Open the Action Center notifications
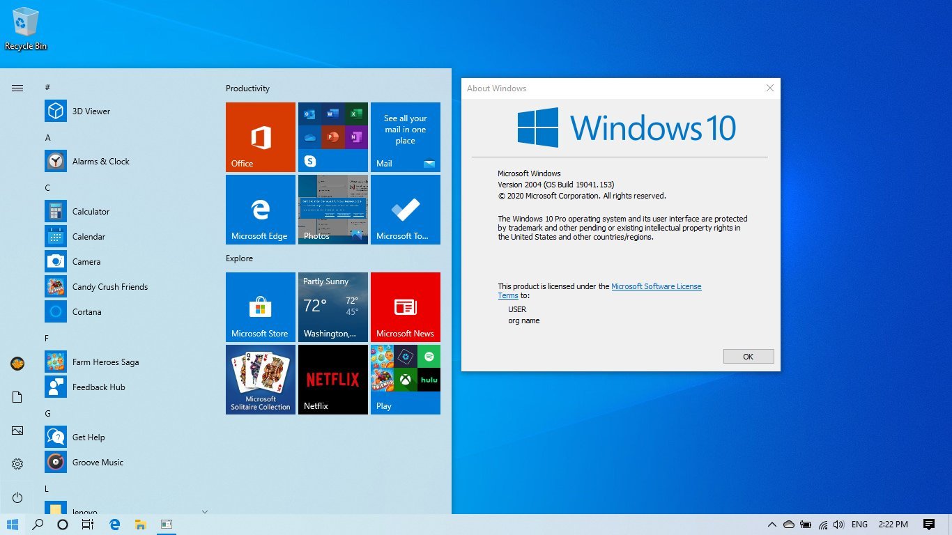This screenshot has height=535, width=952. point(929,525)
